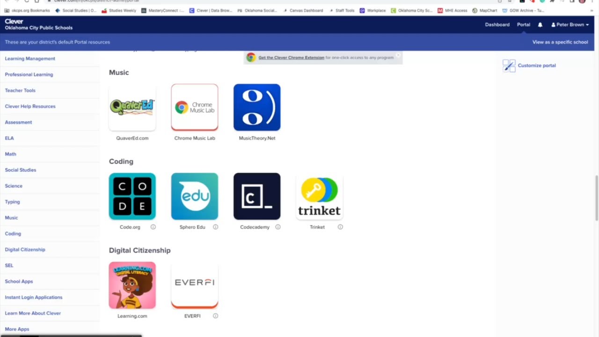Select Digital Citizenship in the left sidebar
Screen dimensions: 599x337
coord(25,249)
